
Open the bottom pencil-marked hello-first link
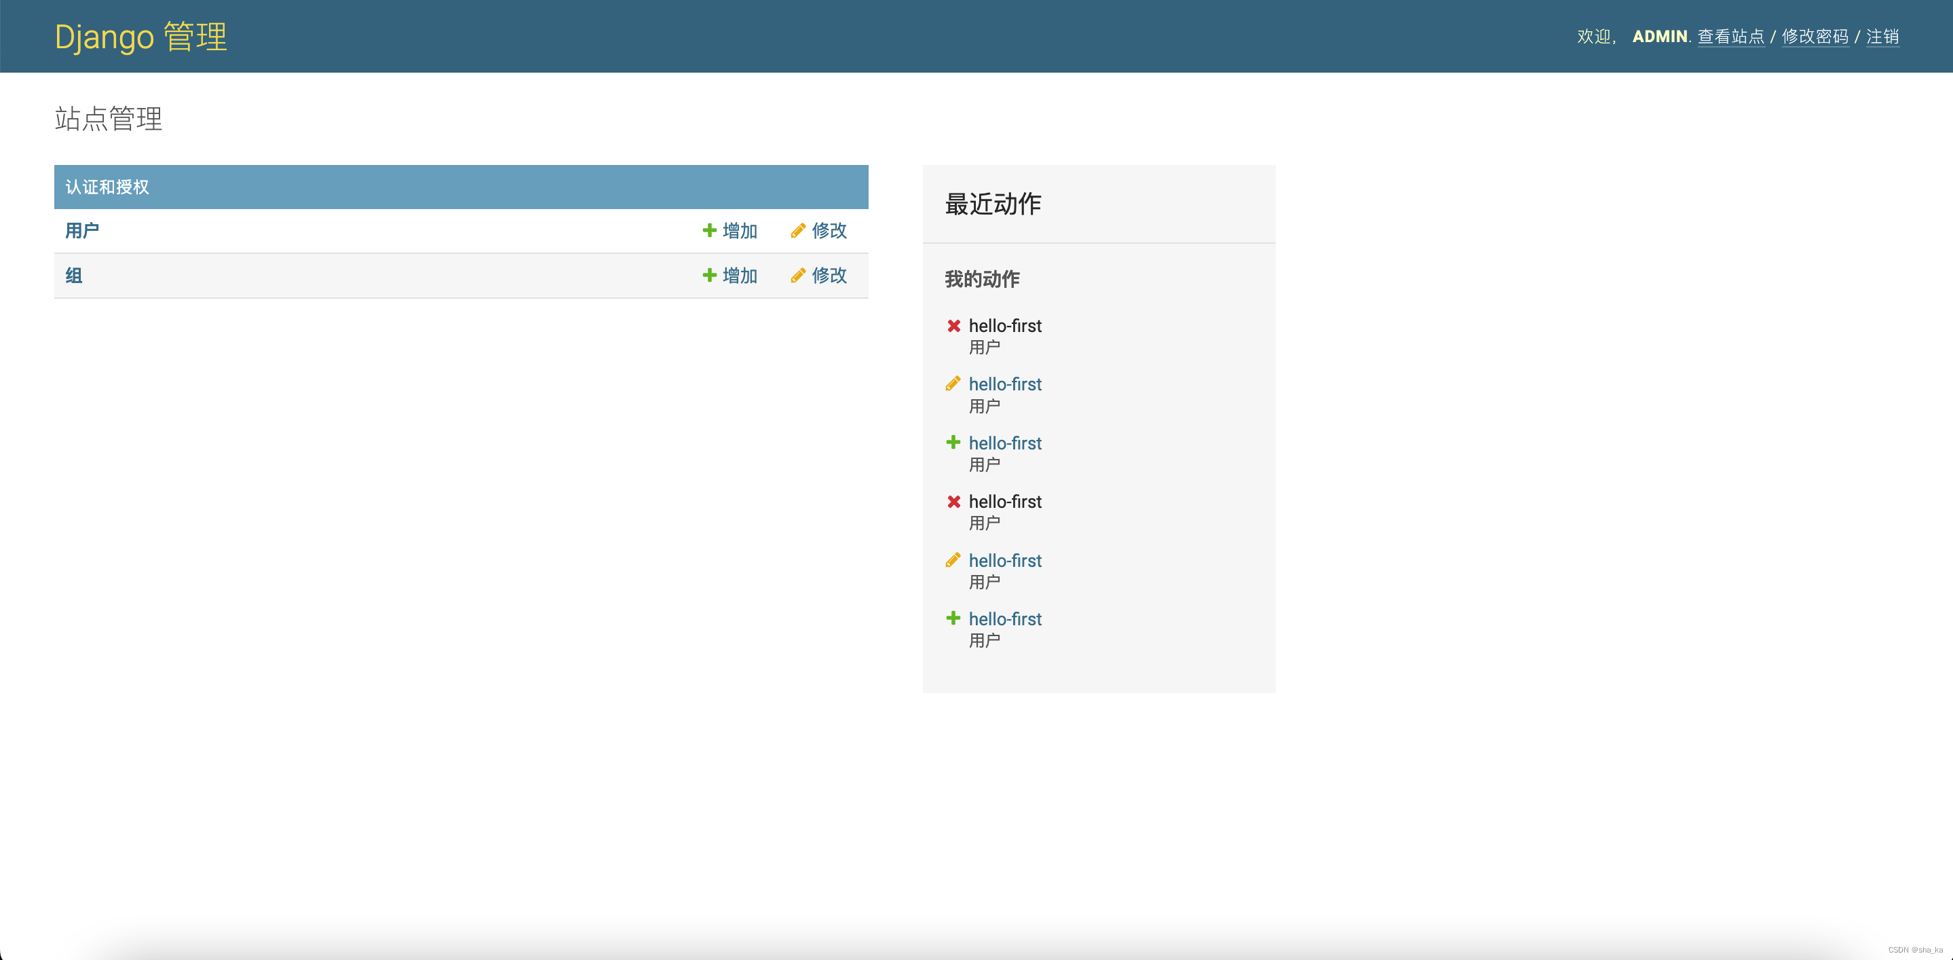click(x=1004, y=560)
